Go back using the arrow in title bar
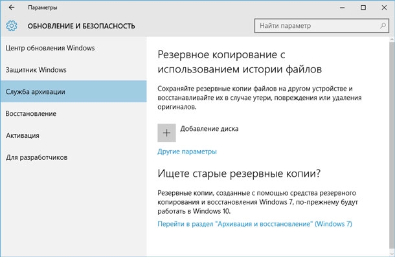The width and height of the screenshot is (395, 257). click(x=12, y=8)
